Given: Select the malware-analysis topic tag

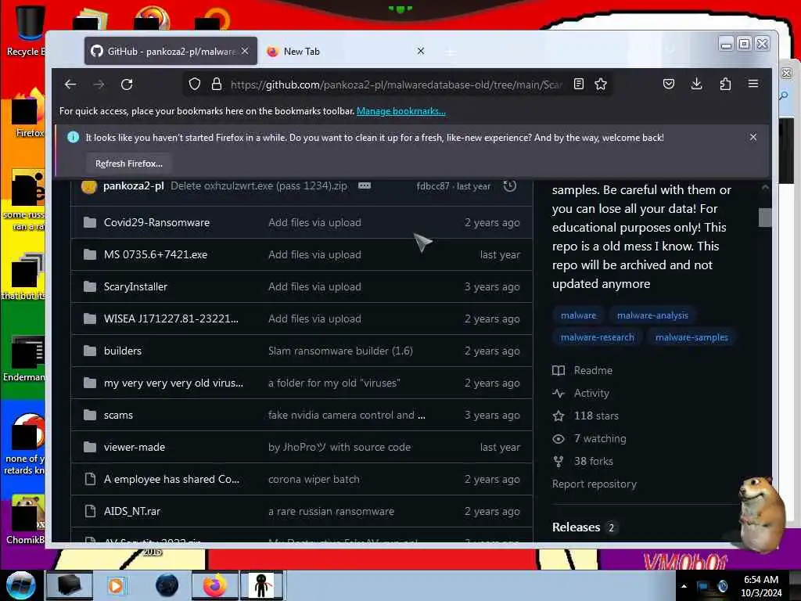Looking at the screenshot, I should pyautogui.click(x=652, y=315).
